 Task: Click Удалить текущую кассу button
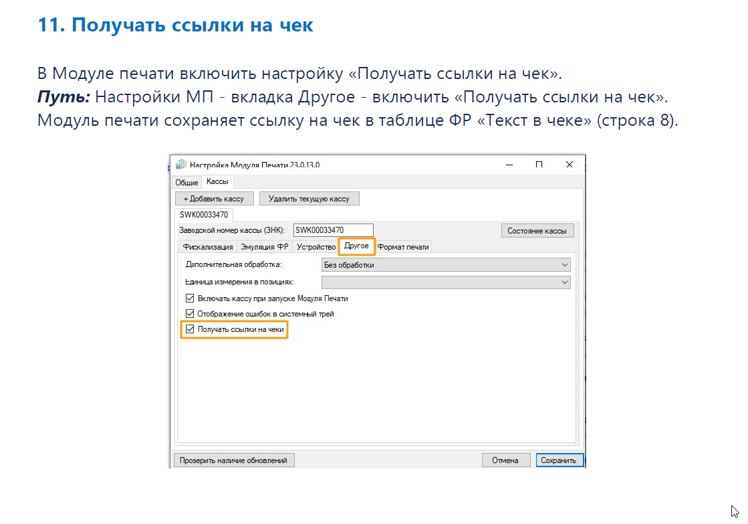tap(309, 199)
